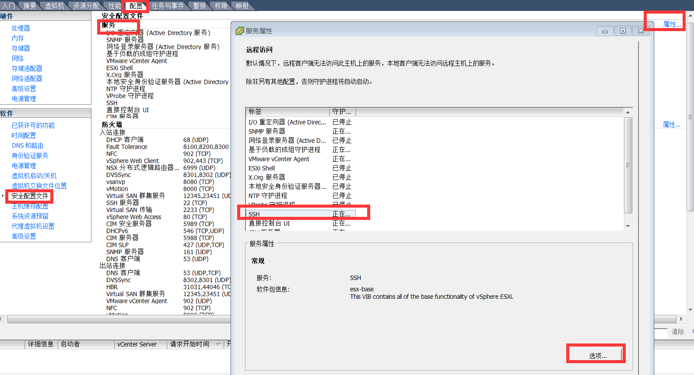
Task: Open 网络 hardware link
Action: [x=18, y=58]
